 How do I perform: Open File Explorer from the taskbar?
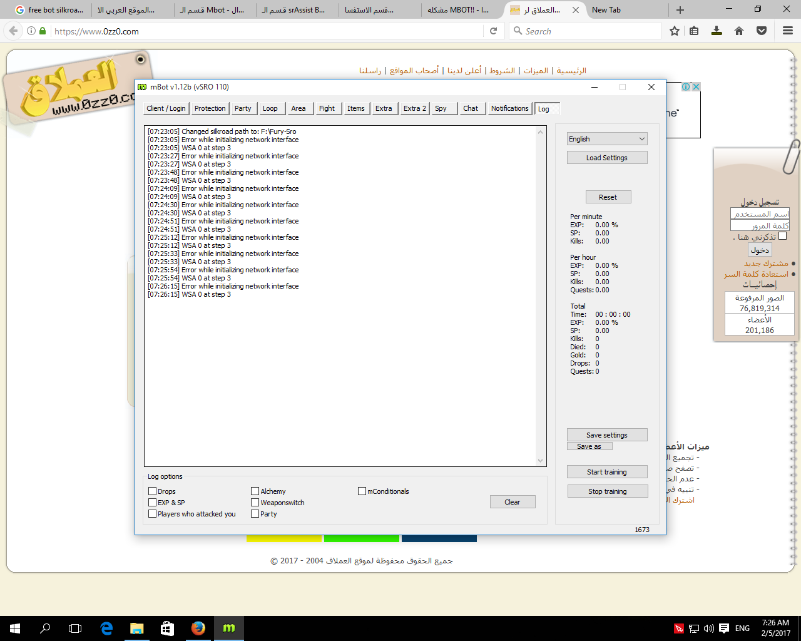click(136, 628)
